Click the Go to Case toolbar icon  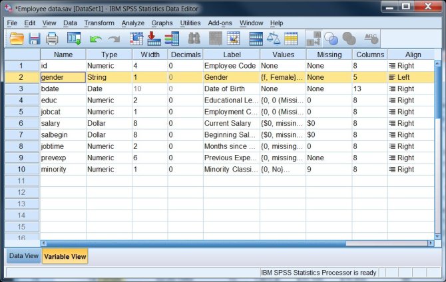pyautogui.click(x=136, y=39)
